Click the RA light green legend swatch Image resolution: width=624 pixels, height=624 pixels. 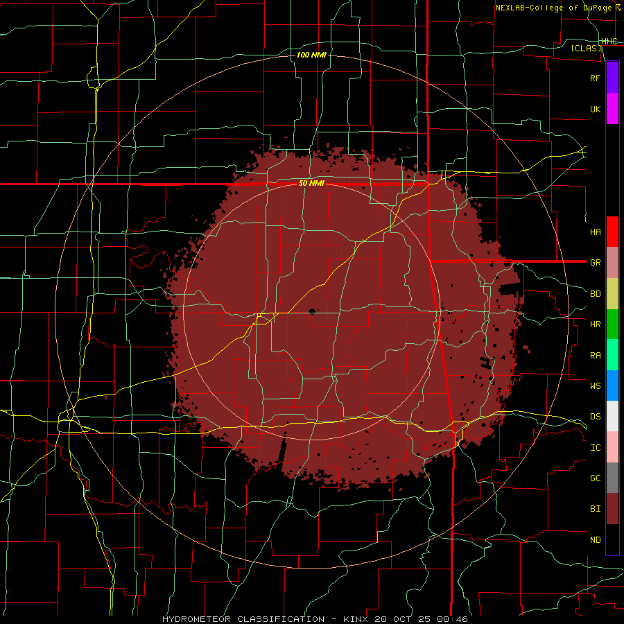coord(612,355)
